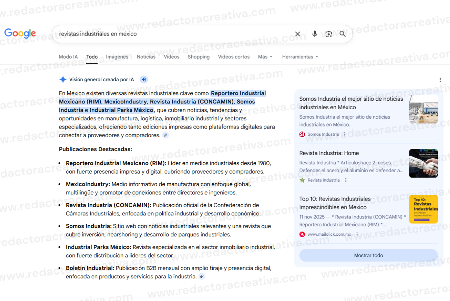
Task: Open Google Lens image search icon
Action: 329,34
